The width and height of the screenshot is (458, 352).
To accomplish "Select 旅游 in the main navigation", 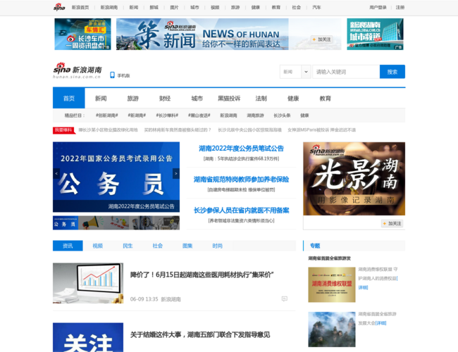I will [x=133, y=99].
